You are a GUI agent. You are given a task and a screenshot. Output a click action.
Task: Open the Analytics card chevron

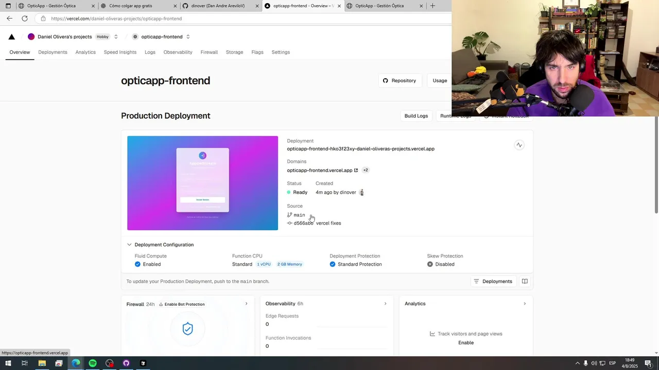click(525, 304)
